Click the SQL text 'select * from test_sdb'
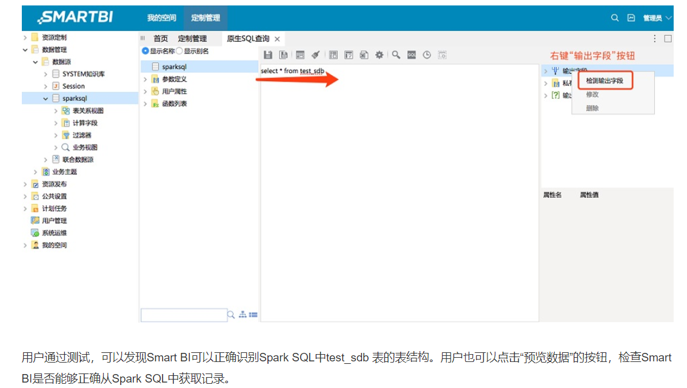687x388 pixels. (x=292, y=71)
